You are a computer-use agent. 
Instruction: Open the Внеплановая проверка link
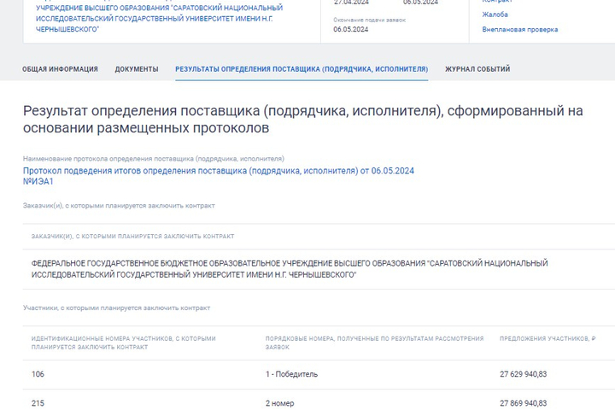tap(520, 29)
